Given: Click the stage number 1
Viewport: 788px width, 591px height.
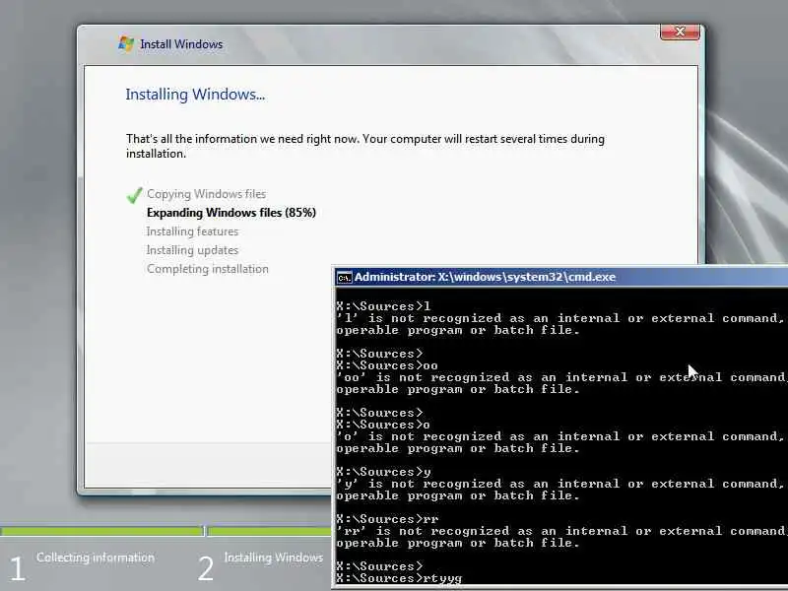Looking at the screenshot, I should click(17, 569).
